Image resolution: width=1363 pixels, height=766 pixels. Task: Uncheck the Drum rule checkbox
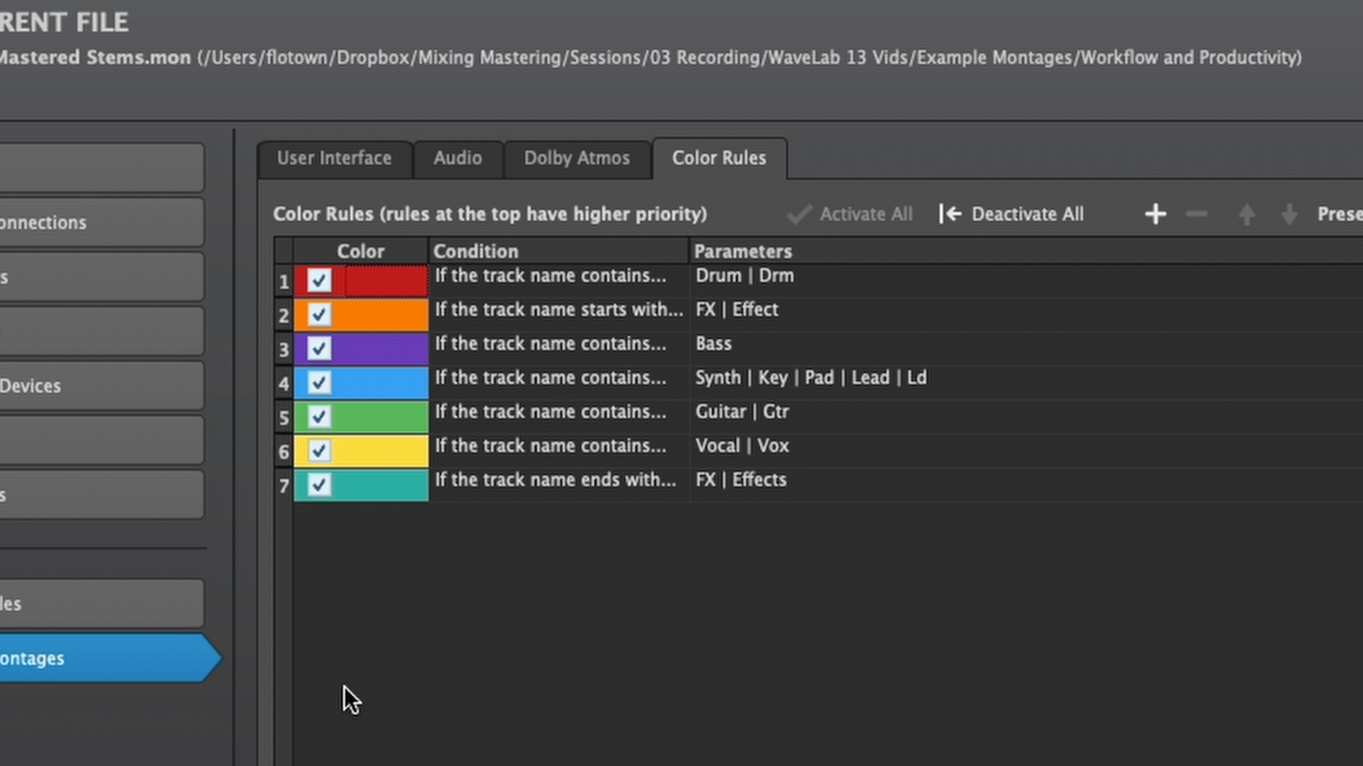[319, 280]
